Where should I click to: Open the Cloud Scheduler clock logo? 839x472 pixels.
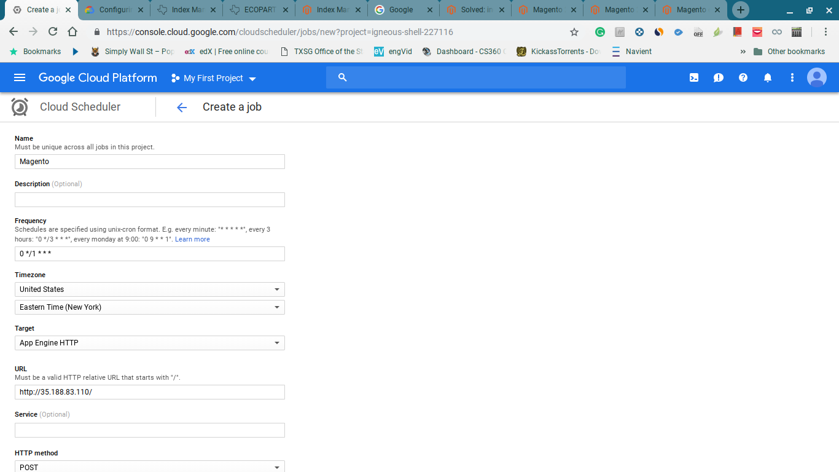[19, 106]
